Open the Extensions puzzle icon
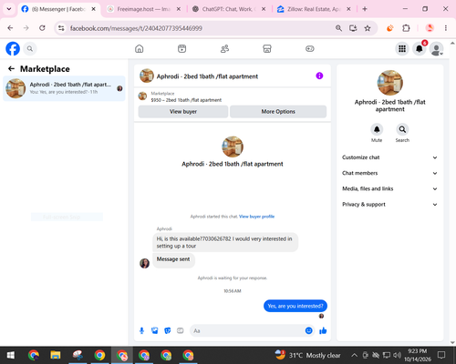456x364 pixels. 406,28
